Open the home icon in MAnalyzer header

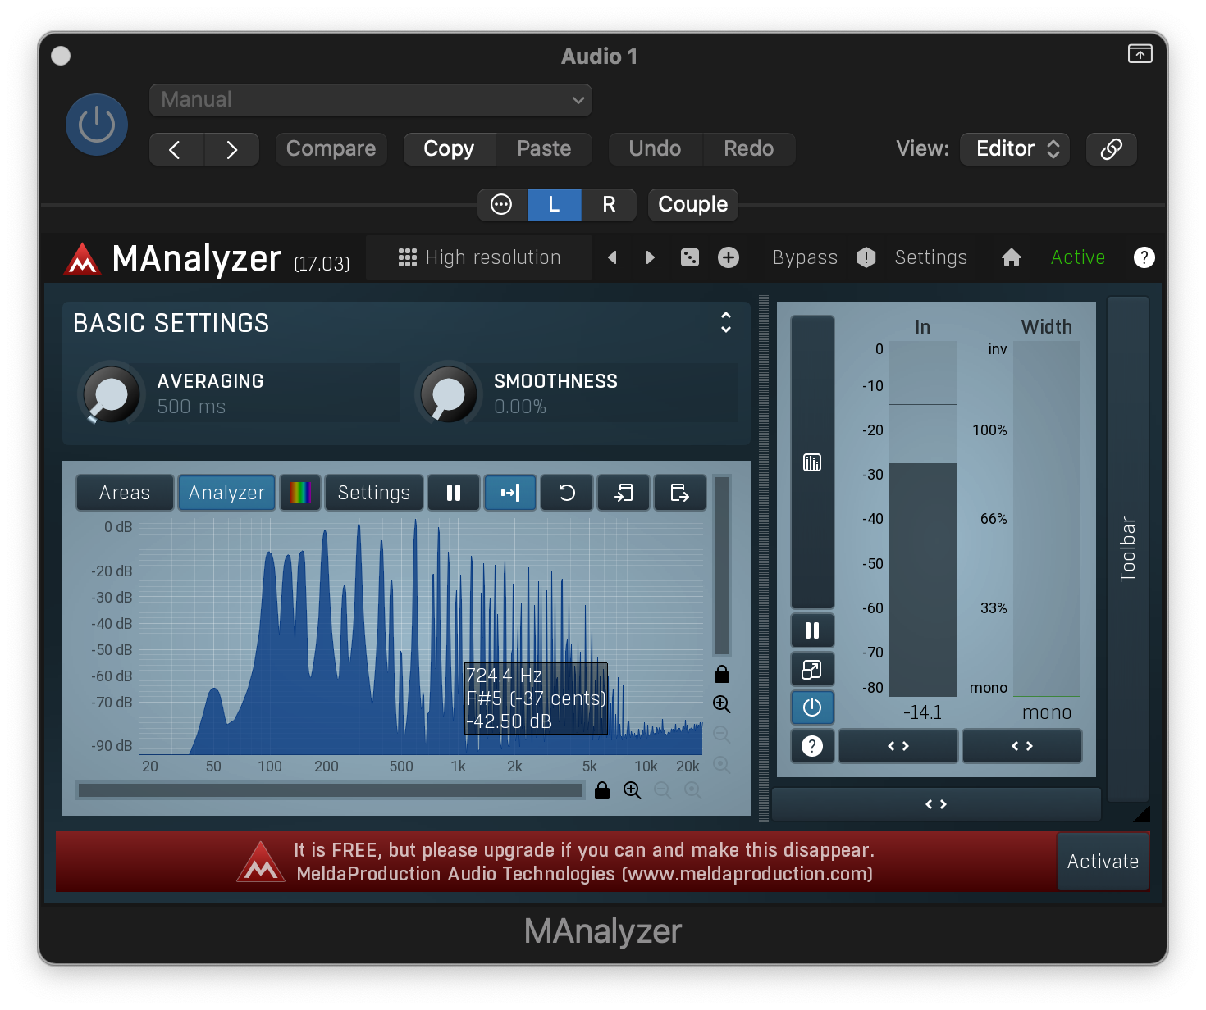tap(1012, 257)
